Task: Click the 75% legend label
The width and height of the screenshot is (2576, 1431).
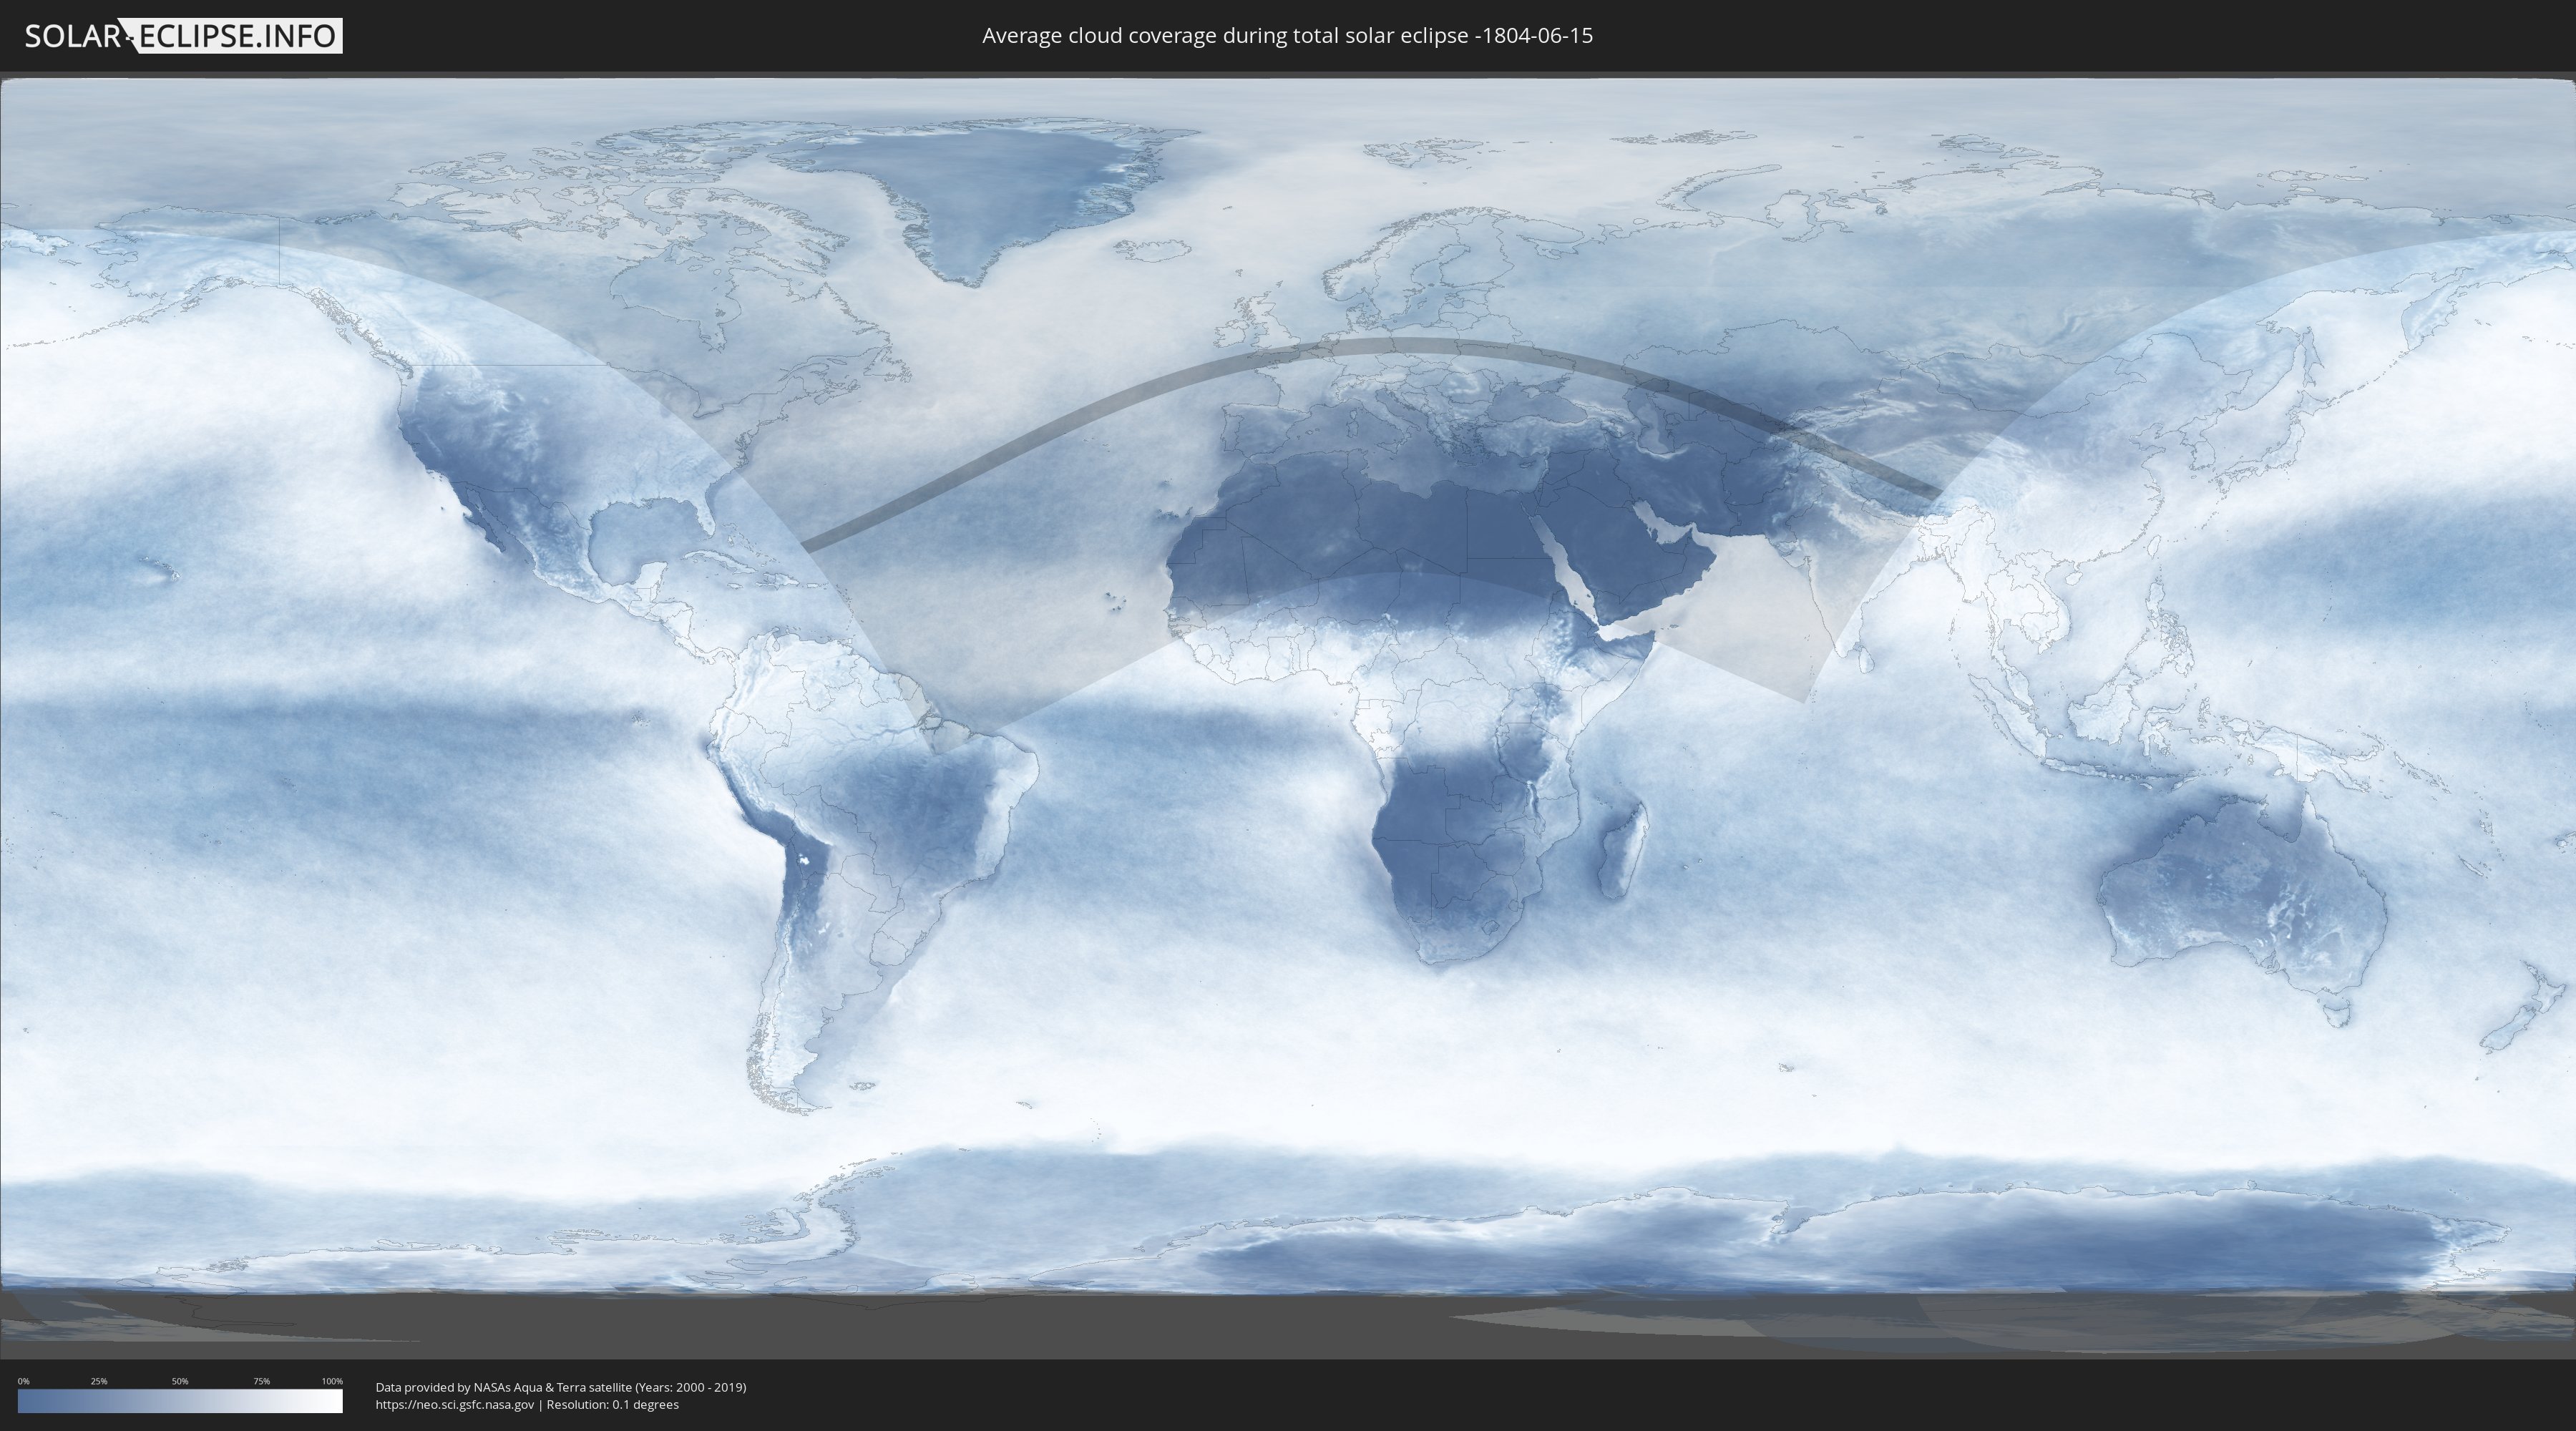Action: coord(261,1381)
